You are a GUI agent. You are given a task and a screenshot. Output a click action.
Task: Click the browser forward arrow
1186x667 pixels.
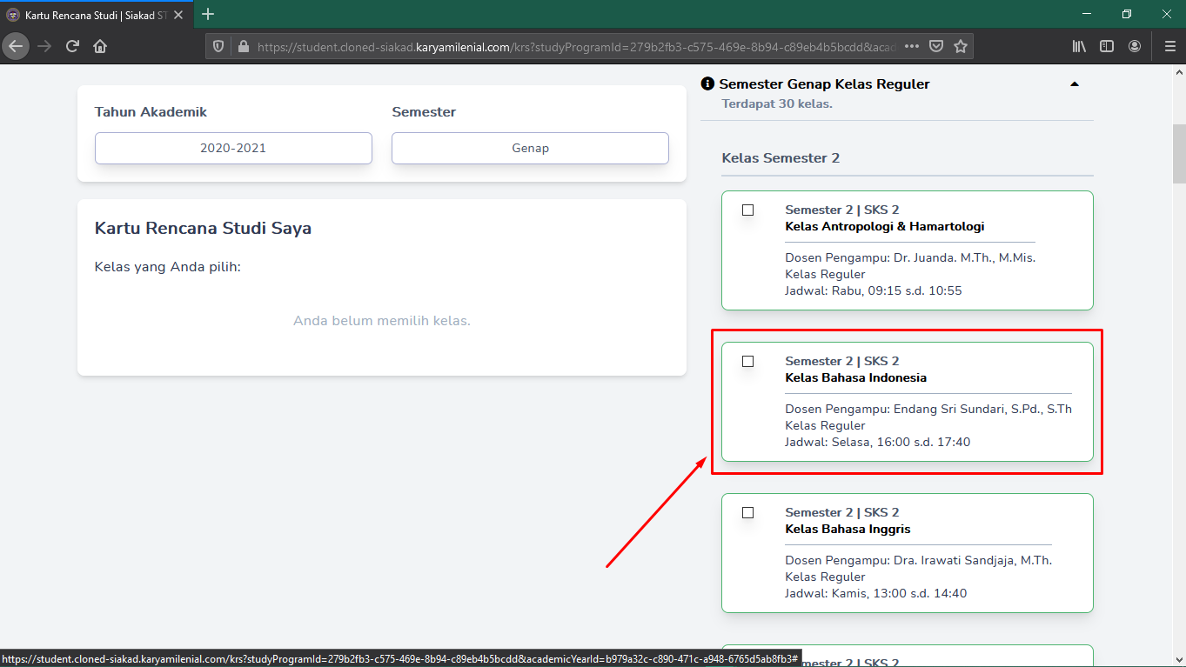coord(44,46)
